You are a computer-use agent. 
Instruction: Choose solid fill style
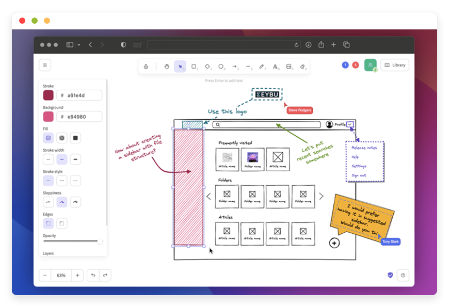point(75,138)
